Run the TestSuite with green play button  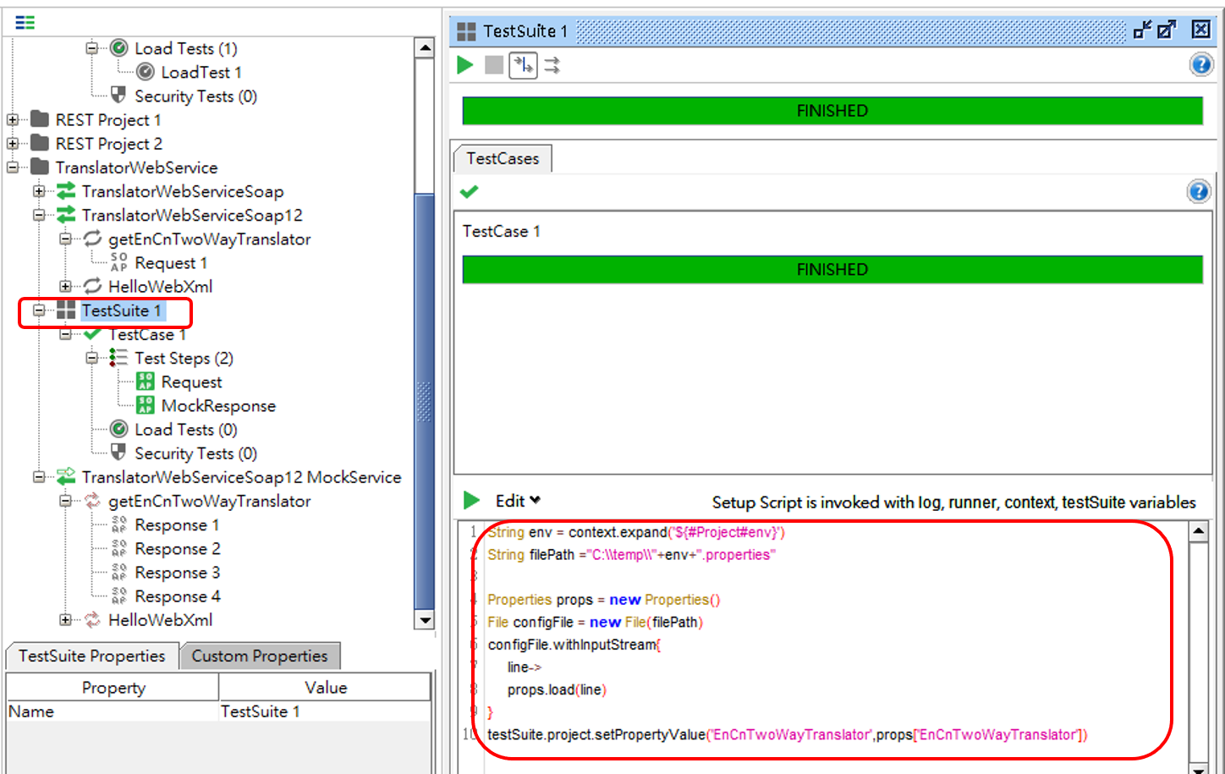[x=465, y=65]
